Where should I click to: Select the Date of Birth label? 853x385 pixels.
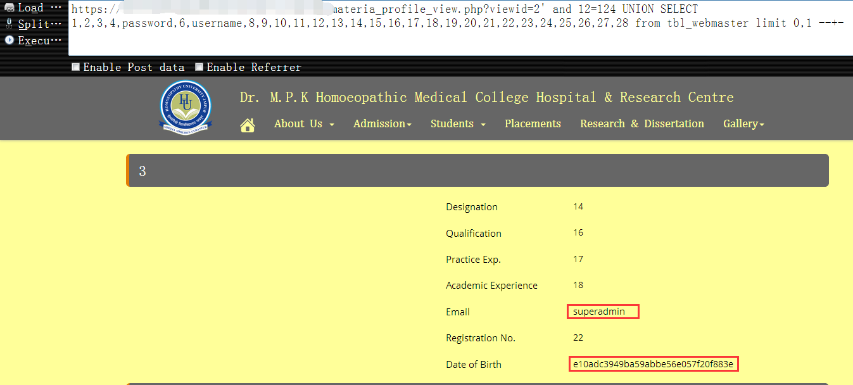click(474, 365)
